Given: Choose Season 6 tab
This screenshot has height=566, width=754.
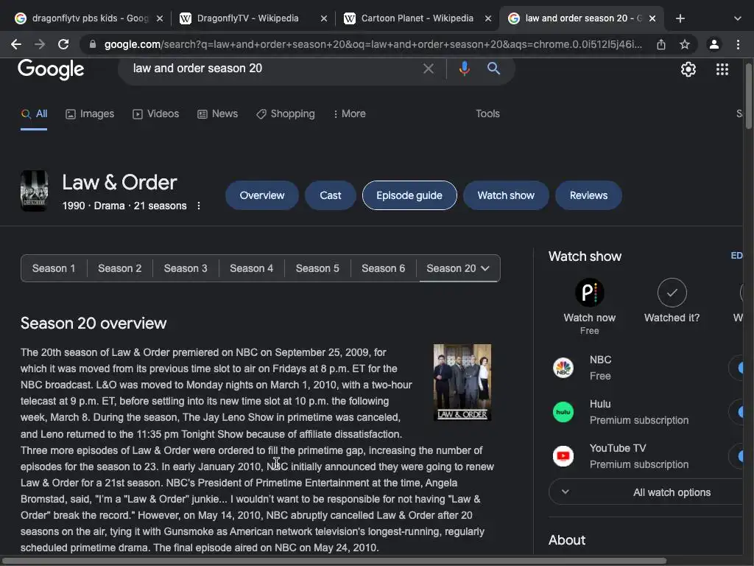Looking at the screenshot, I should point(383,268).
